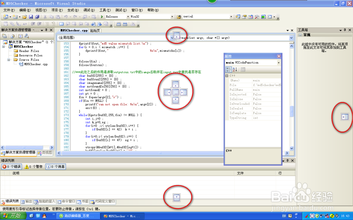The image size is (353, 220).
Task: Select MD5Checker.cpp in Solution Explorer
Action: click(33, 64)
